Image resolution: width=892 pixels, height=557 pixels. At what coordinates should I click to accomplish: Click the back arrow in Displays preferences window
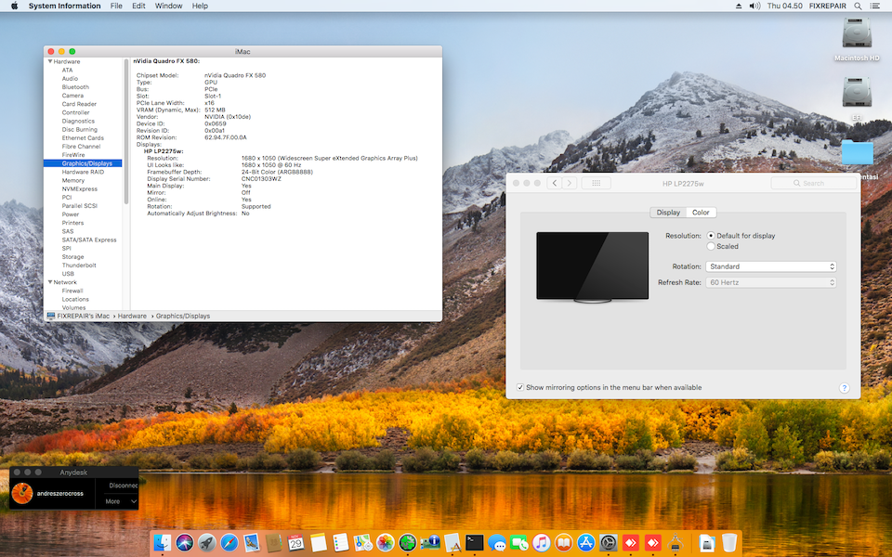555,183
